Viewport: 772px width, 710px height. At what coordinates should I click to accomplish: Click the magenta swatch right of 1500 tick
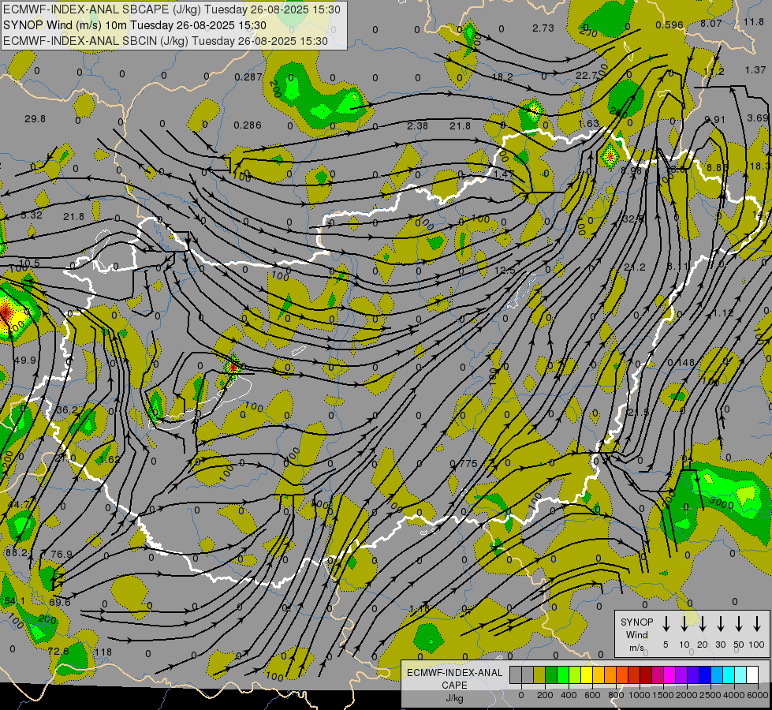pos(669,674)
